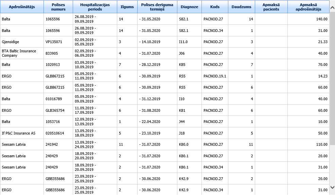The width and height of the screenshot is (335, 195).
Task: Click the scrollbar up arrow
Action: click(x=332, y=3)
